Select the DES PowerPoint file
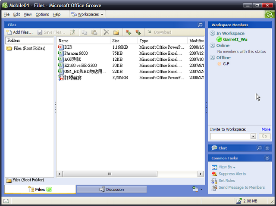 pos(68,47)
